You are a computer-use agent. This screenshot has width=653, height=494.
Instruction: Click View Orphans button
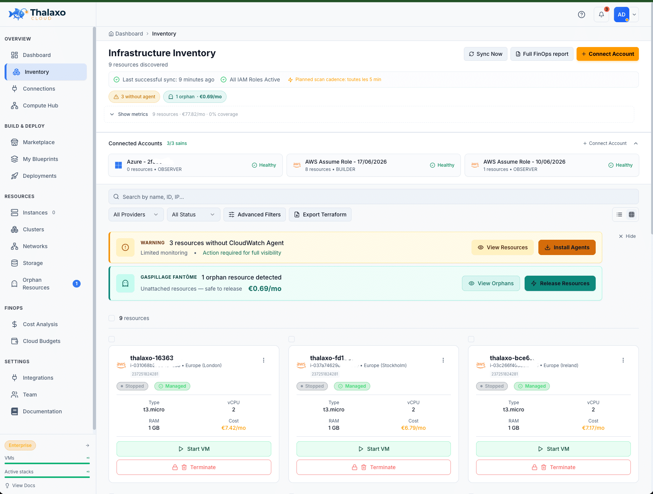click(x=491, y=283)
